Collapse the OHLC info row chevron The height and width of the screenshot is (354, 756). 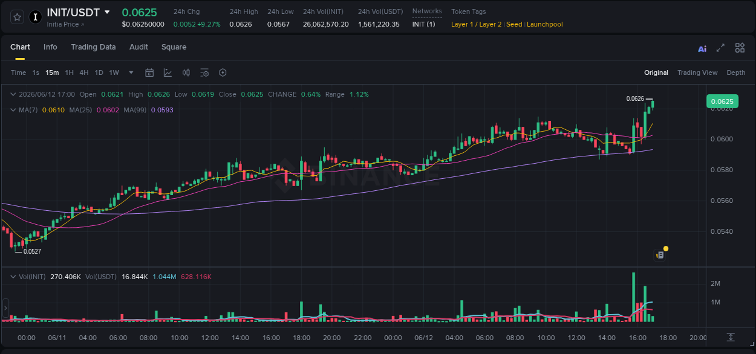click(13, 94)
